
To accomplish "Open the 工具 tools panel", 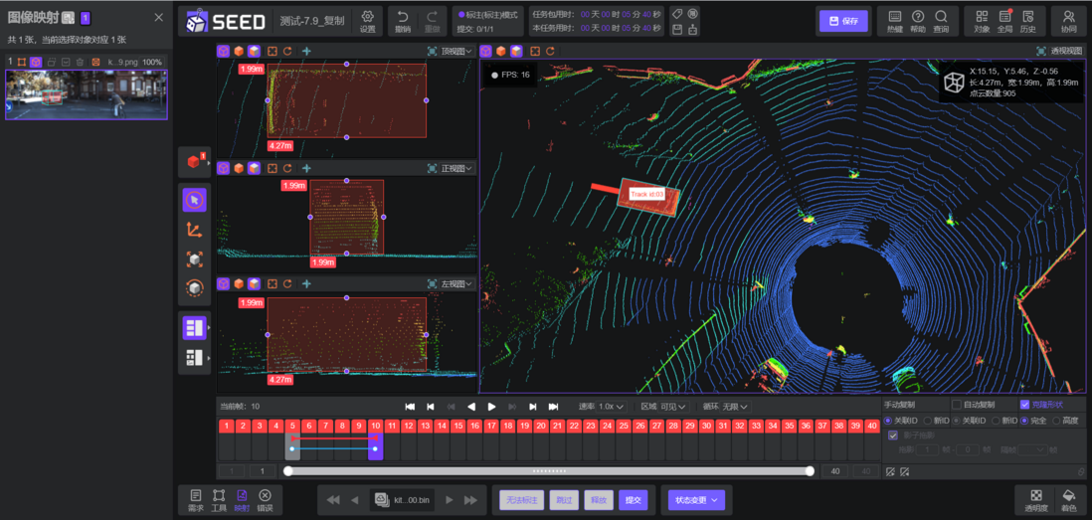I will tap(219, 500).
